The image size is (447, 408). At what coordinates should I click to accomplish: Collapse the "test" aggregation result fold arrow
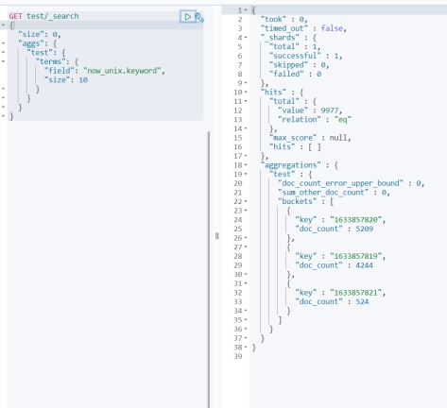pyautogui.click(x=246, y=174)
